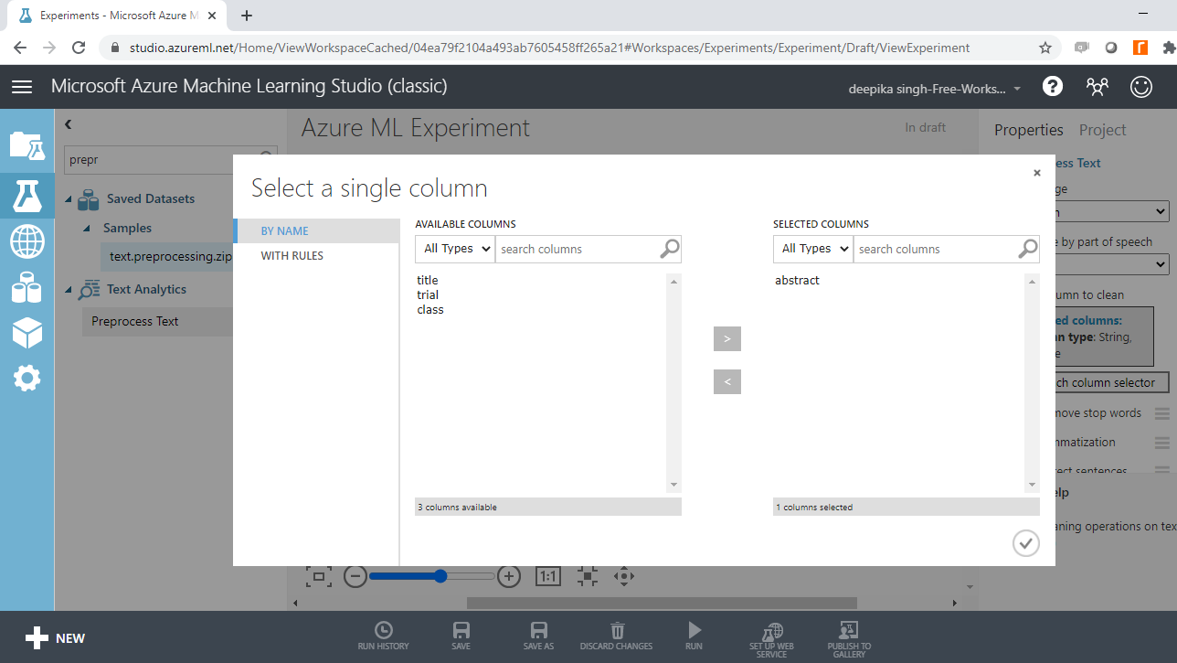1177x663 pixels.
Task: Click the Save icon in bottom toolbar
Action: tap(461, 636)
